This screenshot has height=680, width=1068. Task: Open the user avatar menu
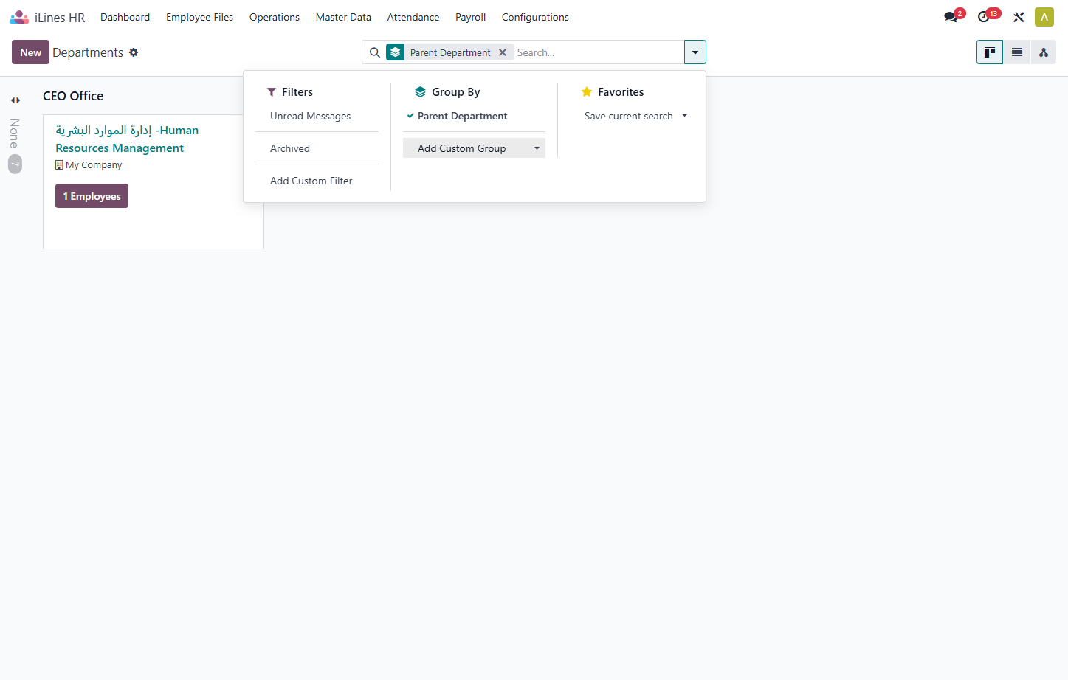click(x=1044, y=17)
